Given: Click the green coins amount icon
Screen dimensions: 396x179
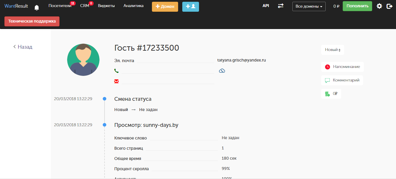Looking at the screenshot, I should [x=327, y=94].
